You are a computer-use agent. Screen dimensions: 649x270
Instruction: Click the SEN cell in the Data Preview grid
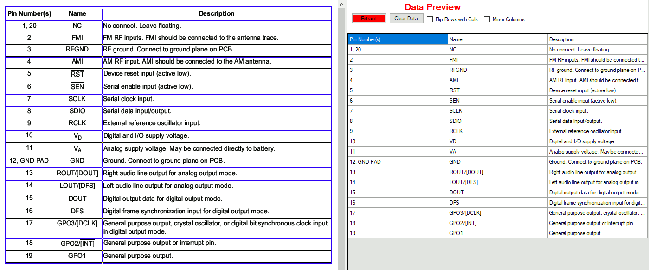point(498,101)
